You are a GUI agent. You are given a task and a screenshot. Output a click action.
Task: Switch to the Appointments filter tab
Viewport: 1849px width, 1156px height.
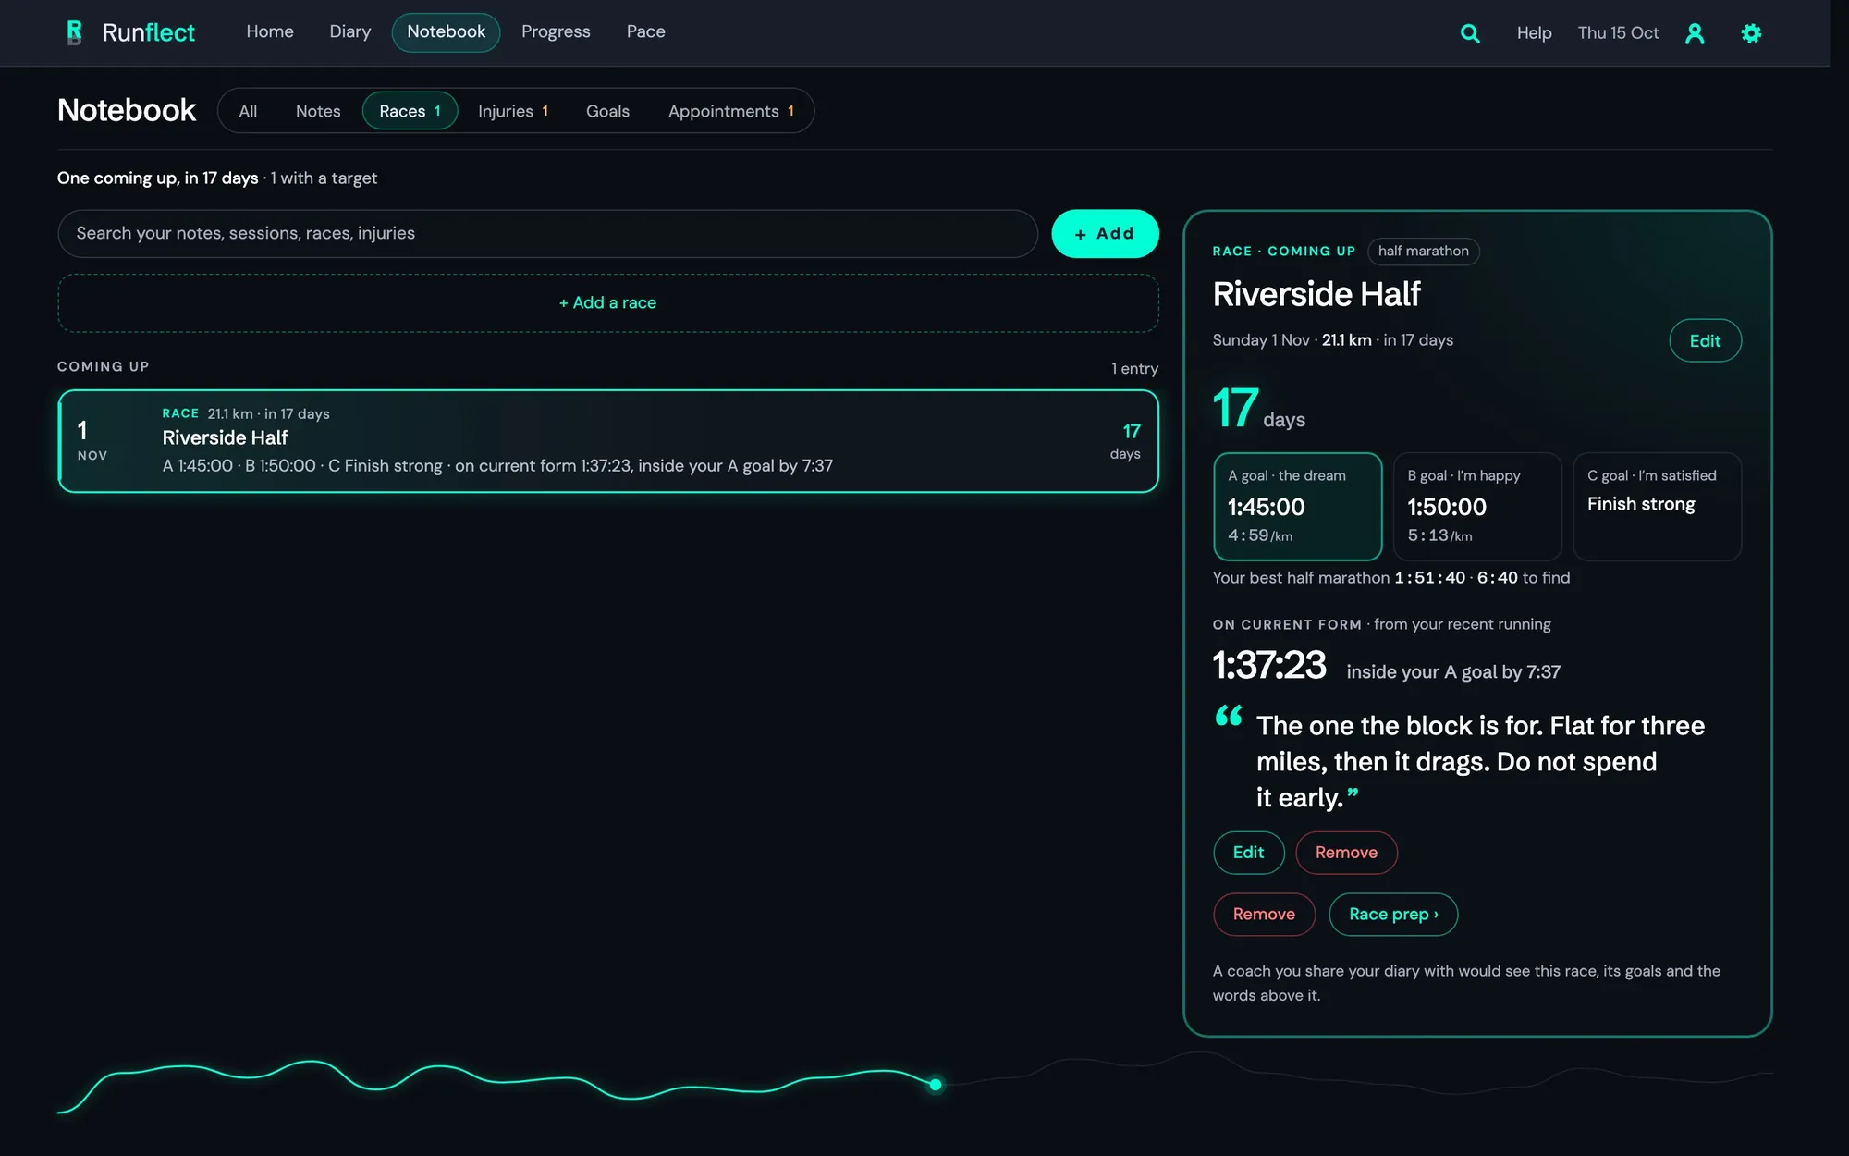[730, 111]
